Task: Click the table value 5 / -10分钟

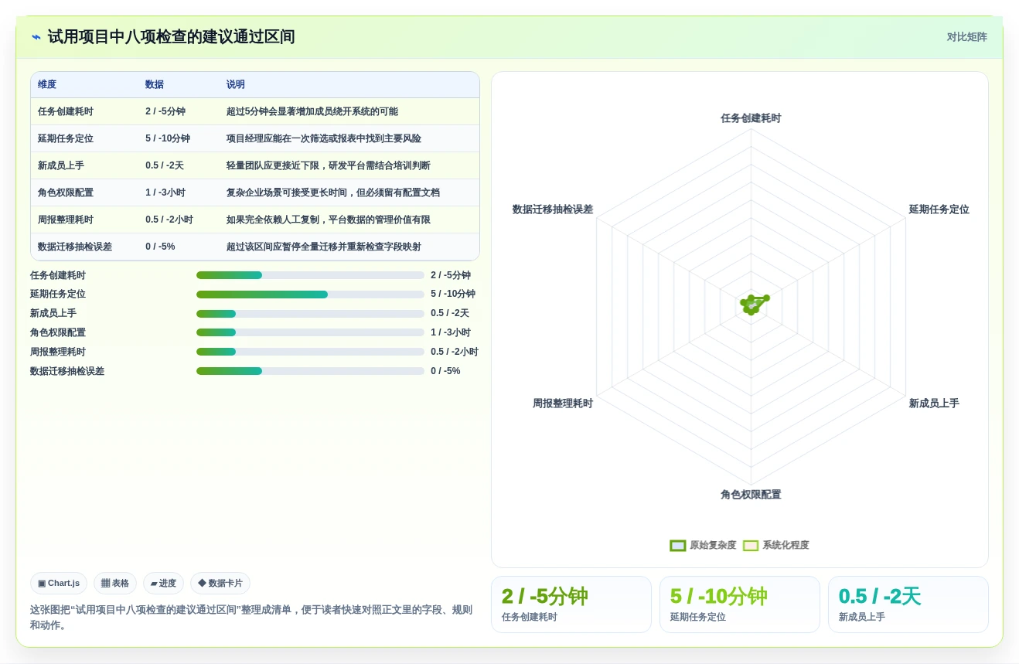Action: pyautogui.click(x=168, y=139)
